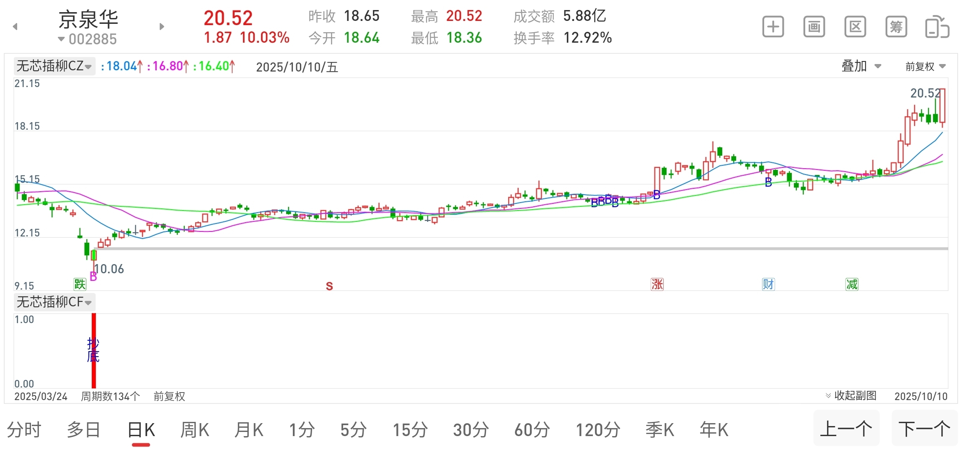
Task: Click the green 跌 event marker
Action: 80,285
